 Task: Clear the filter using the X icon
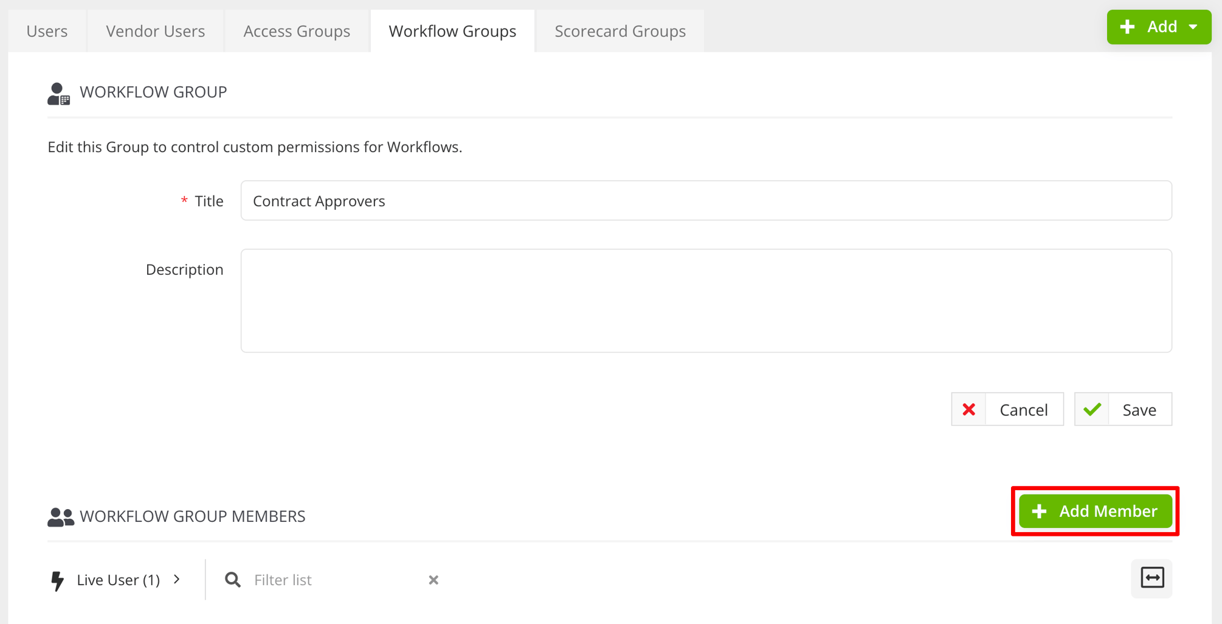(x=433, y=580)
